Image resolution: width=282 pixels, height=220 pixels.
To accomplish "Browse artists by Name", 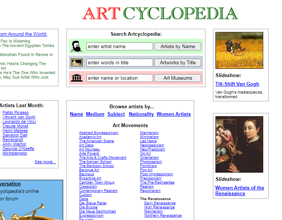I will click(x=76, y=114).
